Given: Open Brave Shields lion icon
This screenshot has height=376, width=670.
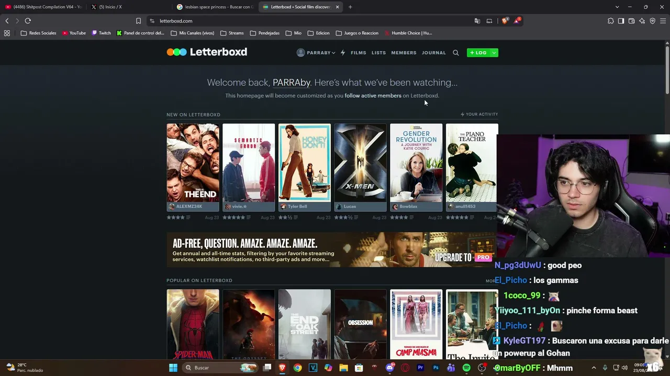Looking at the screenshot, I should [x=505, y=21].
